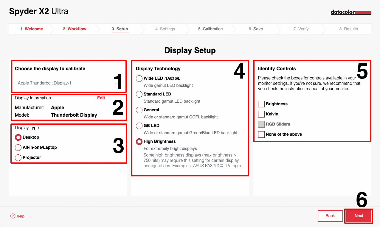Click 'Wide or standard gamut CCFL backlight' text

pyautogui.click(x=181, y=117)
